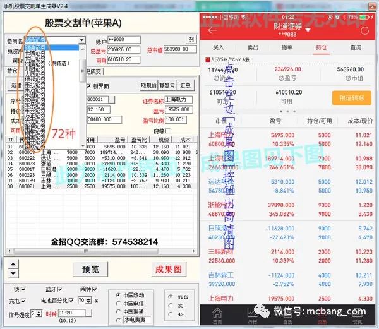Tap the orange 银证转账 button
This screenshot has width=379, height=329.
[x=352, y=98]
